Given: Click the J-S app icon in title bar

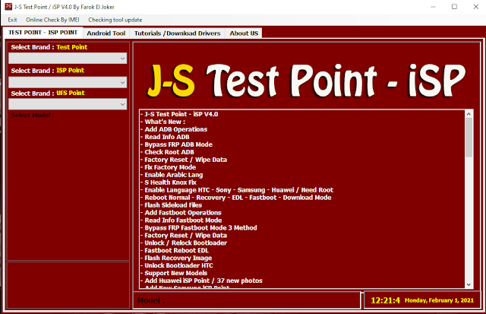Looking at the screenshot, I should pos(8,7).
